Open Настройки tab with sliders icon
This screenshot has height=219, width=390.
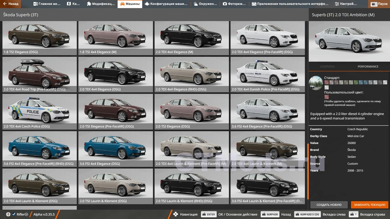coord(337,4)
